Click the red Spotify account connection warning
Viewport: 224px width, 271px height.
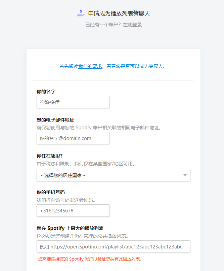pyautogui.click(x=90, y=259)
